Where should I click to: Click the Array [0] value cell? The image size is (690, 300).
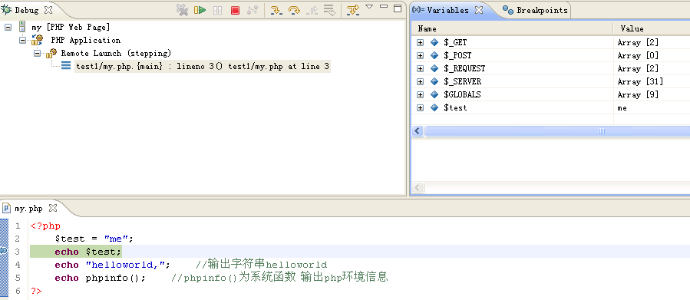[x=638, y=55]
